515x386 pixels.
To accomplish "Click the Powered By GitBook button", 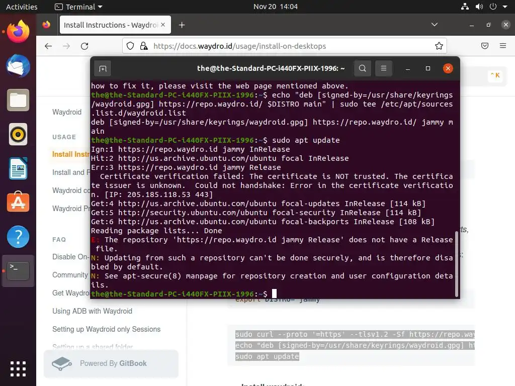I will [111, 363].
